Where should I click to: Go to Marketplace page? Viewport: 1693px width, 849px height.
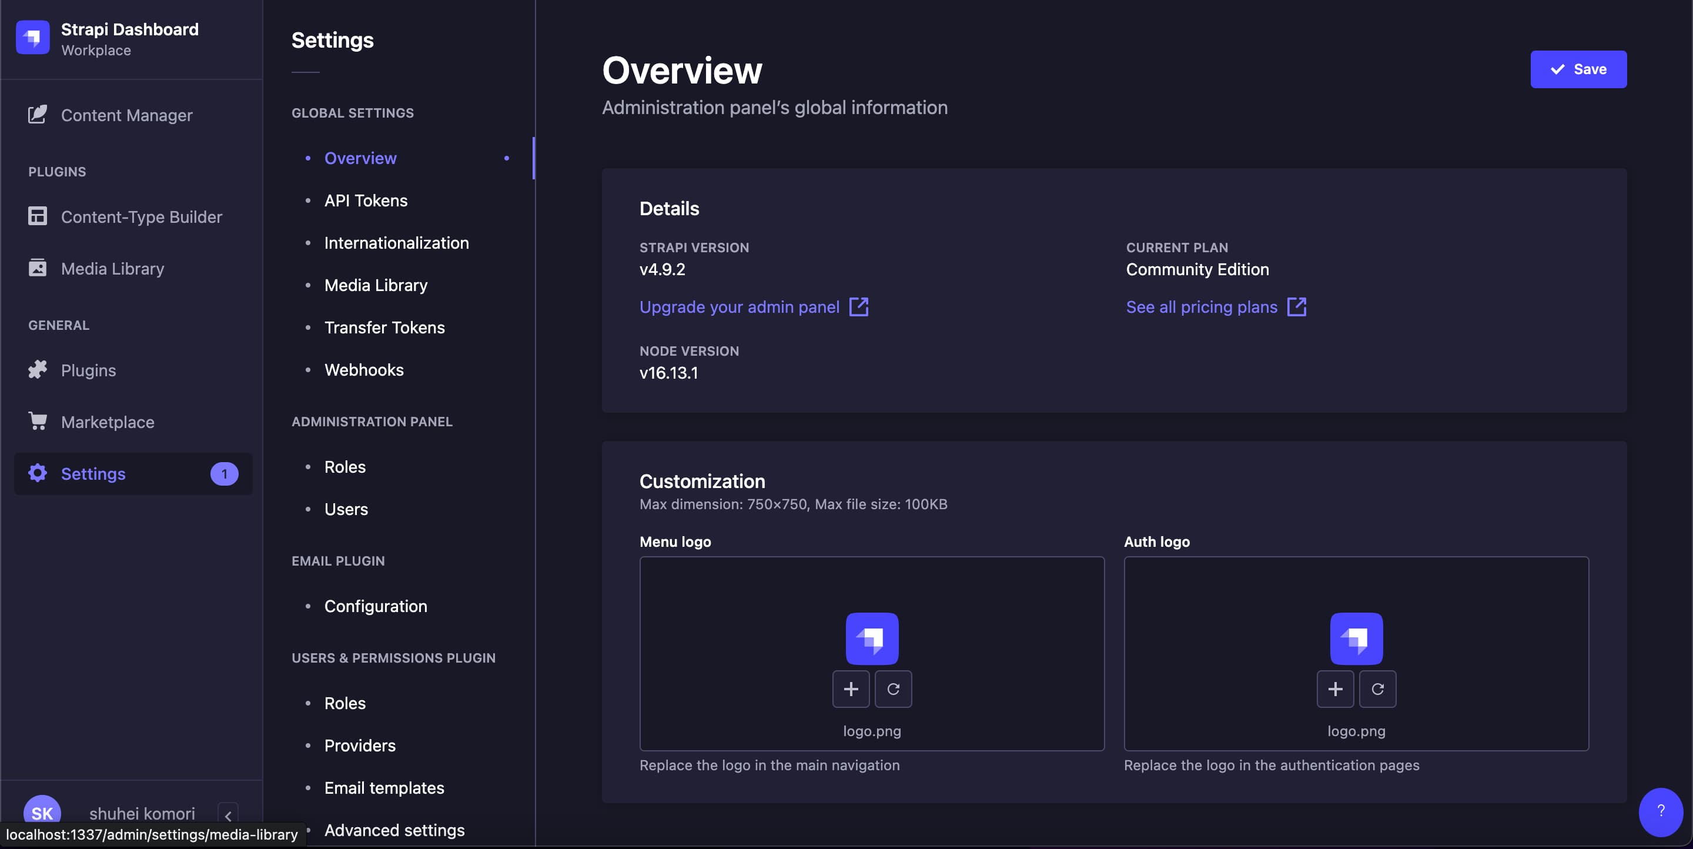click(107, 422)
